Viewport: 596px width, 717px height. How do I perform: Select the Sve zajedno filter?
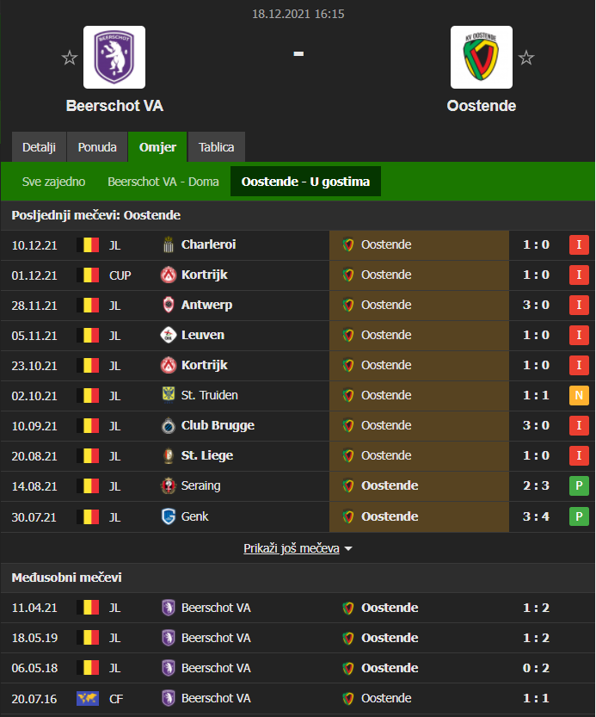53,182
